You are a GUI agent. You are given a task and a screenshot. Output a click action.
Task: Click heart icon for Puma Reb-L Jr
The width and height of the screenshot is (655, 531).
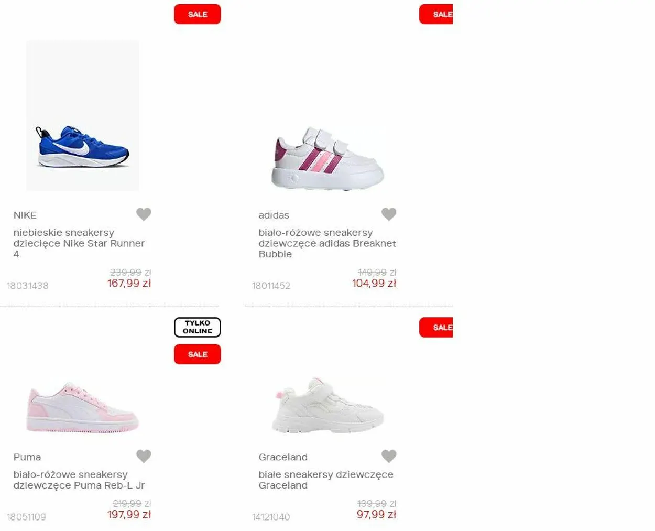click(x=144, y=456)
